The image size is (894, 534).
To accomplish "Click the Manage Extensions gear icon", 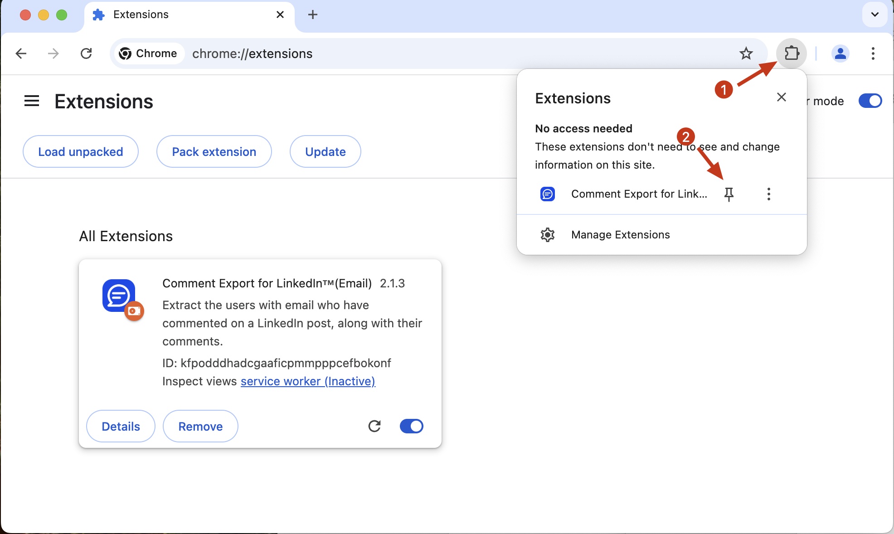I will pos(548,235).
